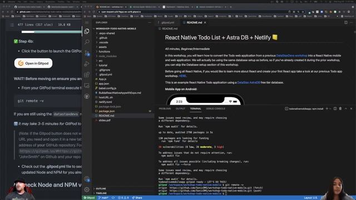Expand the .expo-shared folder
The height and width of the screenshot is (200, 356).
[107, 33]
